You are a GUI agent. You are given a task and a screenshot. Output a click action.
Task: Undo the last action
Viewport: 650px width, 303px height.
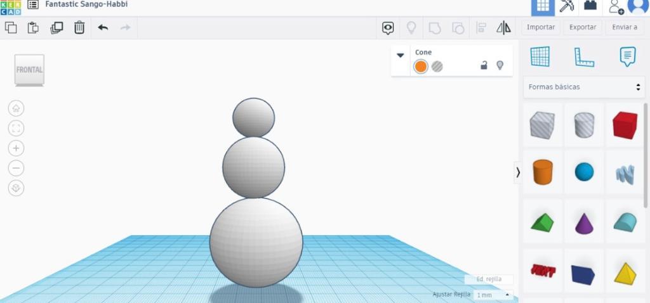[103, 28]
